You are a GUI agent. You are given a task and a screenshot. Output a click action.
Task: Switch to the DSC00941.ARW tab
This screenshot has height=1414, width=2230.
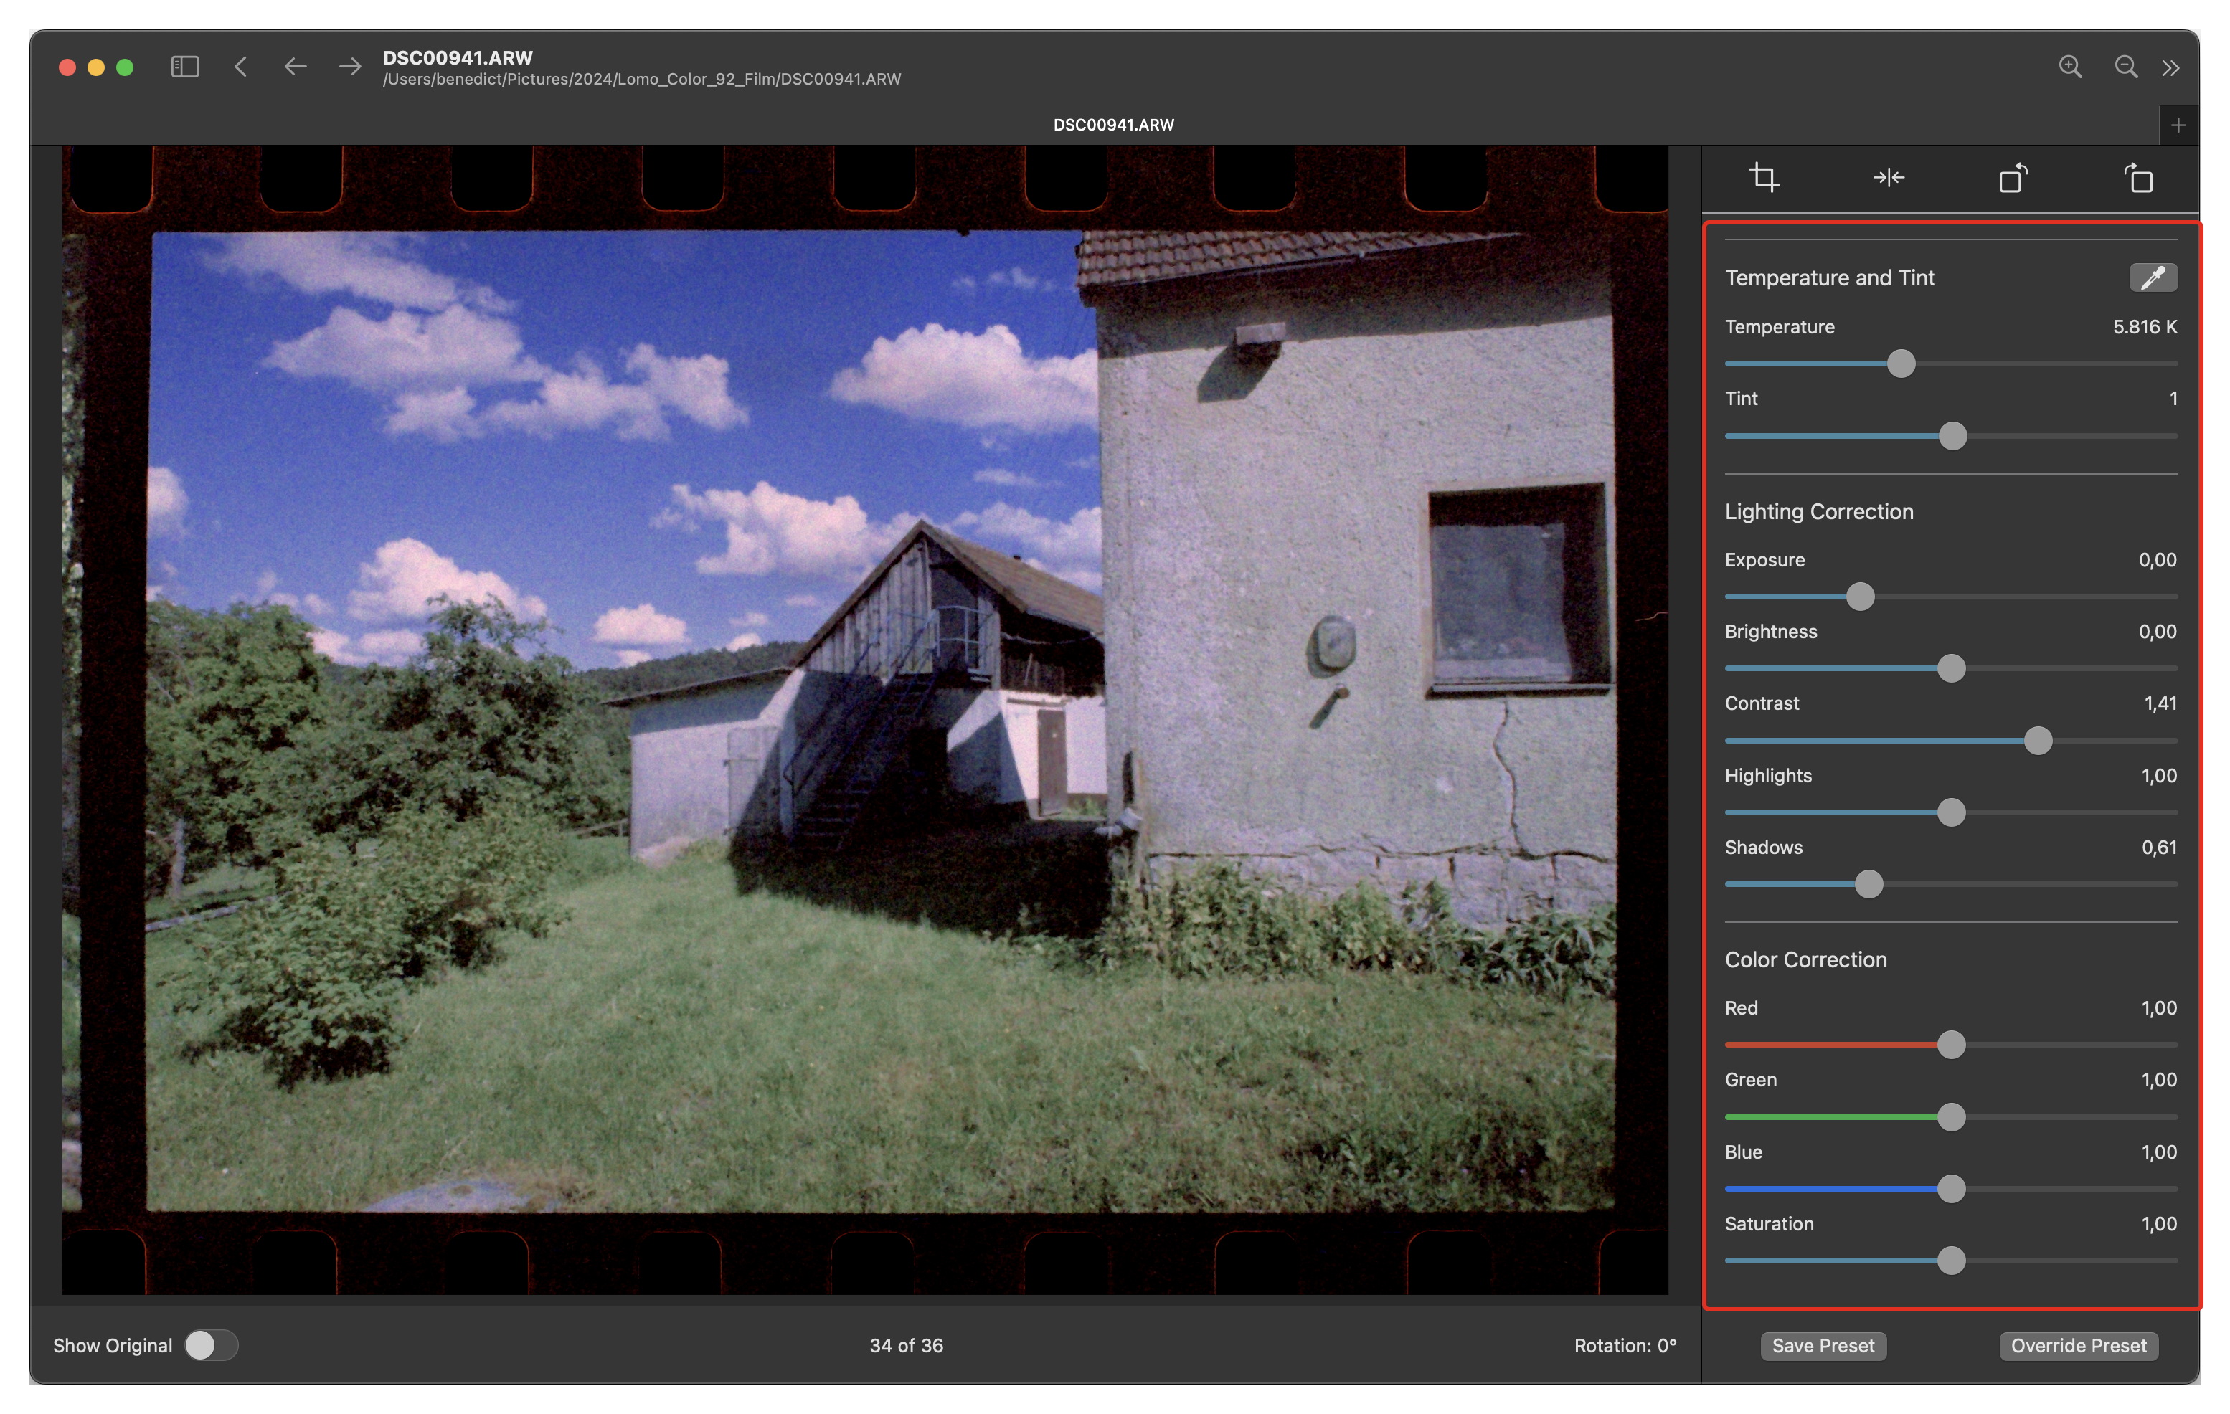[1112, 124]
